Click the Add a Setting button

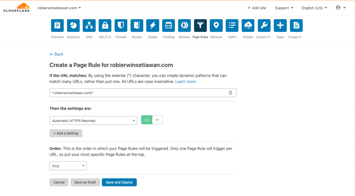coord(66,133)
